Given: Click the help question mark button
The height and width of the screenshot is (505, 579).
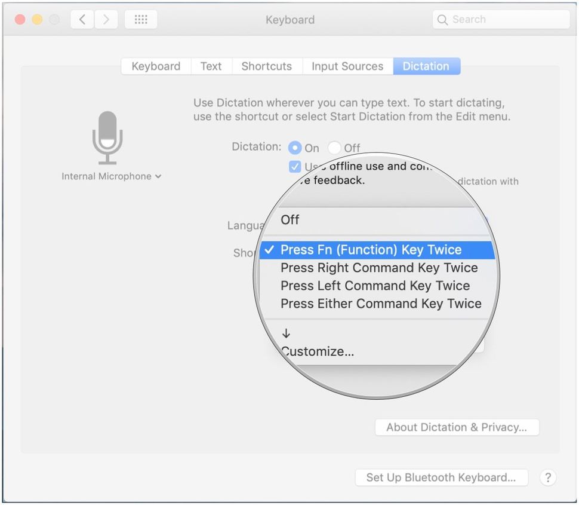Looking at the screenshot, I should [548, 478].
